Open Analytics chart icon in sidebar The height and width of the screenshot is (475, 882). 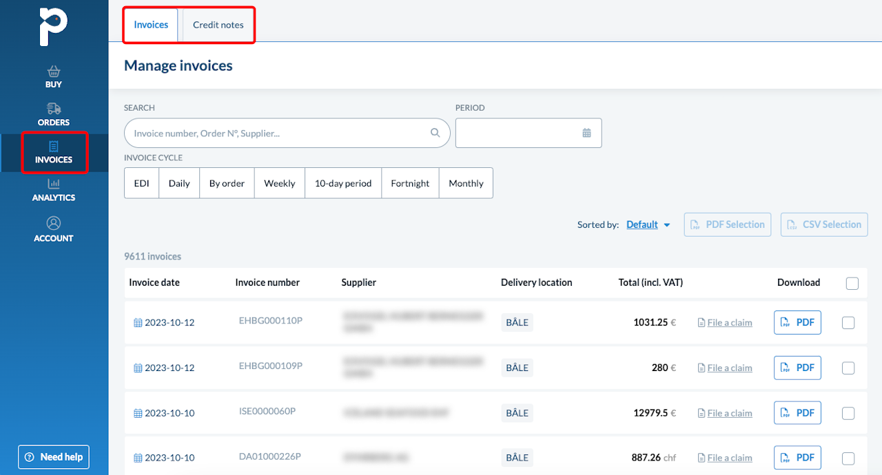54,184
